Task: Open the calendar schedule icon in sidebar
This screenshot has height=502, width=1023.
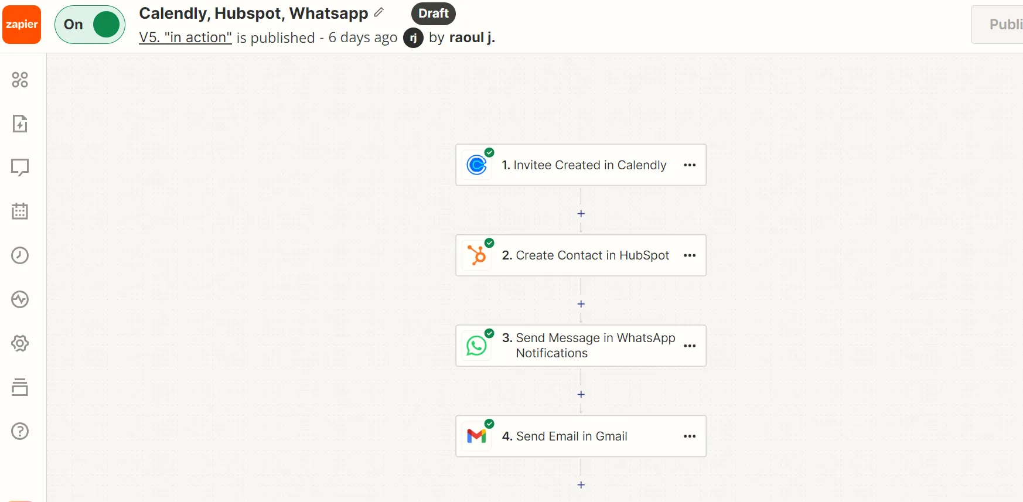Action: pos(20,211)
